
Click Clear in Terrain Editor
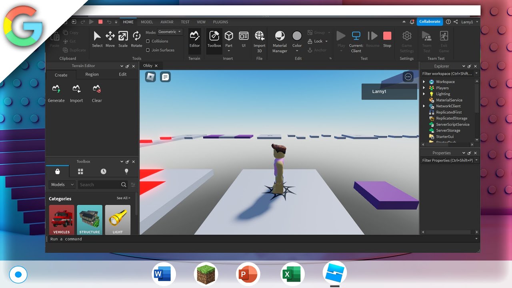(97, 93)
